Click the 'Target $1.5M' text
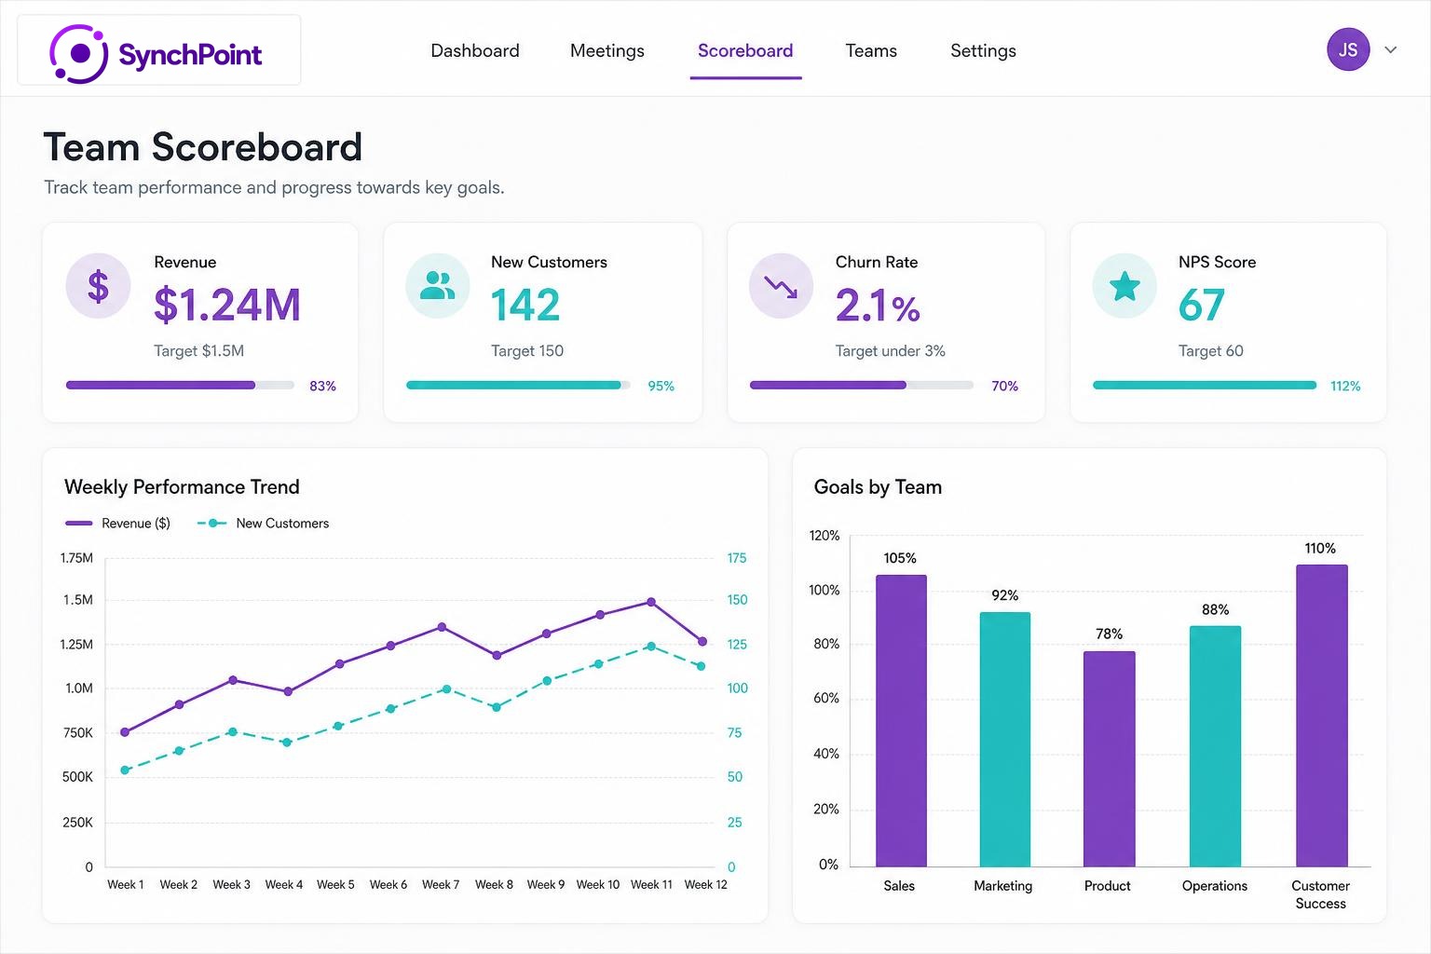 pyautogui.click(x=198, y=351)
